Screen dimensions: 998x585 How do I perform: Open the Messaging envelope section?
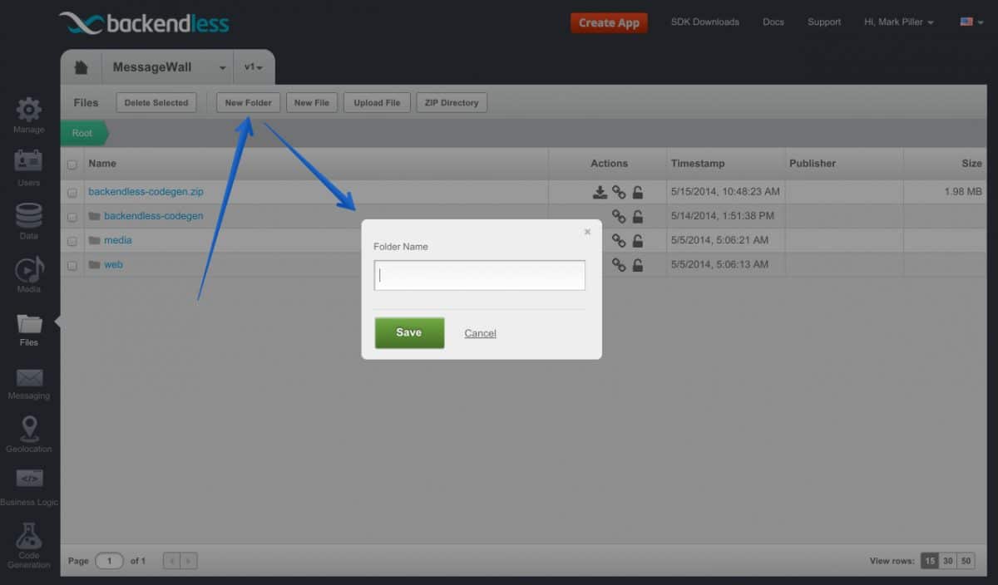point(28,383)
